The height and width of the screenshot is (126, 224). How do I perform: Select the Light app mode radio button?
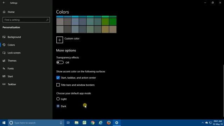(x=58, y=99)
